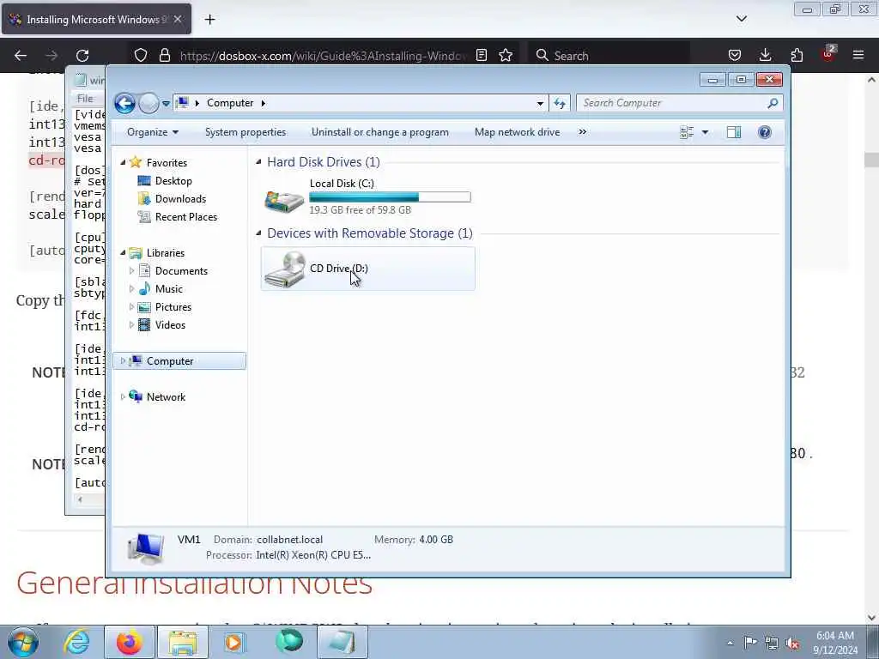
Task: Open Firefox extensions puzzle icon
Action: tap(797, 56)
